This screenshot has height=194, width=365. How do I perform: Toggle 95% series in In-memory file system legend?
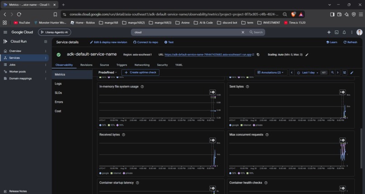coord(111,125)
